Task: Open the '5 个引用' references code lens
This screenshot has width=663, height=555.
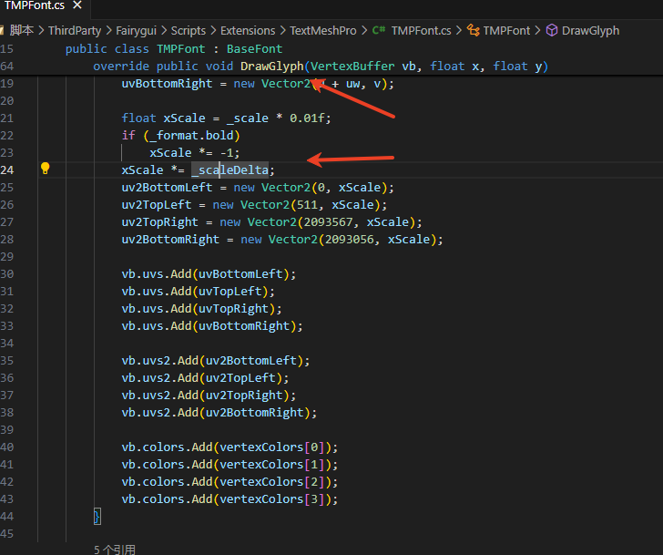Action: [115, 550]
